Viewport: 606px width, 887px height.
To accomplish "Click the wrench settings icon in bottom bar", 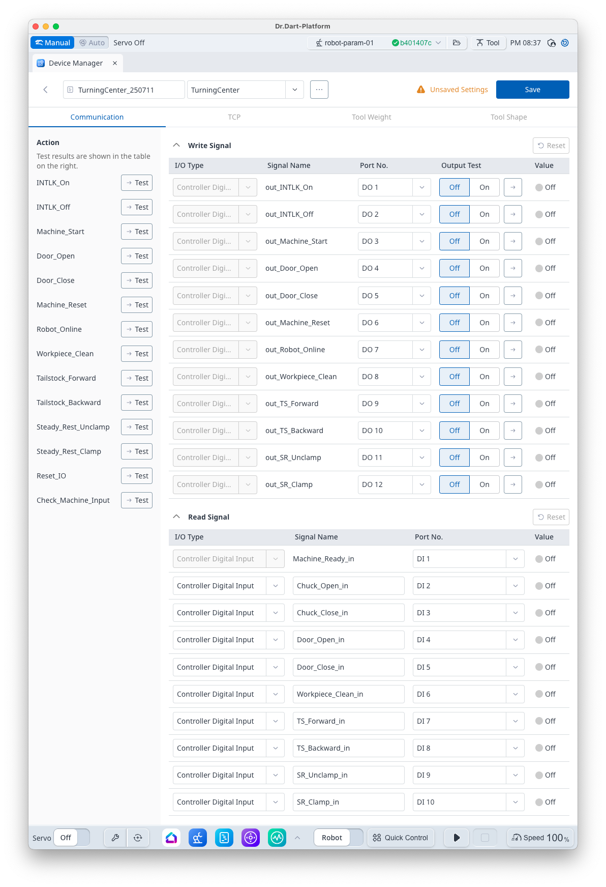I will [115, 838].
